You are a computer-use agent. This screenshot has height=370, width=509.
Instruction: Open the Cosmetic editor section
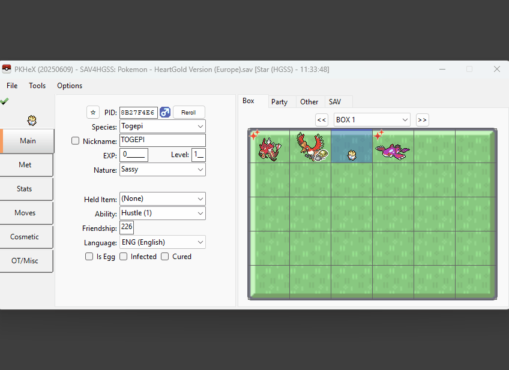point(26,237)
